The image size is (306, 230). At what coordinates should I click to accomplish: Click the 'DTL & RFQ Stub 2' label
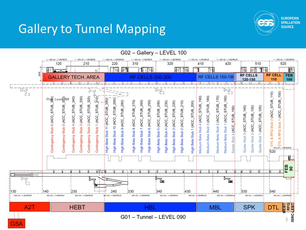[272, 133]
